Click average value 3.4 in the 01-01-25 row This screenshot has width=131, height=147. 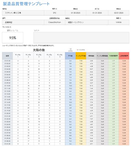click(x=70, y=61)
